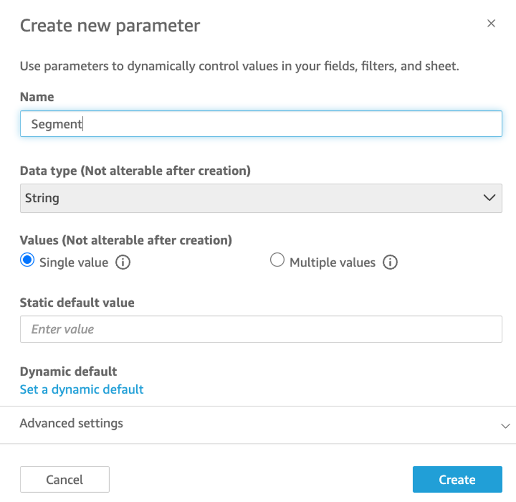Screen dimensions: 516x502
Task: Click Set a dynamic default link
Action: (x=82, y=389)
